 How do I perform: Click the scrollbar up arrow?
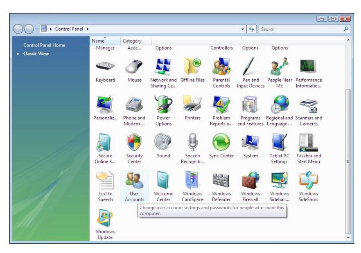point(348,40)
